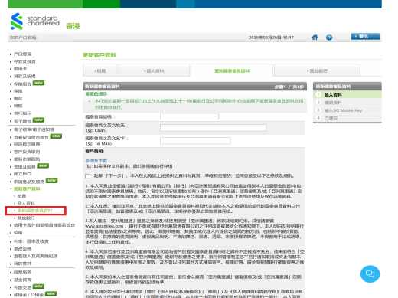398x298 pixels.
Task: Open 基金買賣 in sidebar
Action: (22, 280)
